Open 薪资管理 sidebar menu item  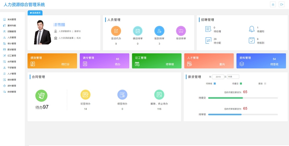[10, 49]
